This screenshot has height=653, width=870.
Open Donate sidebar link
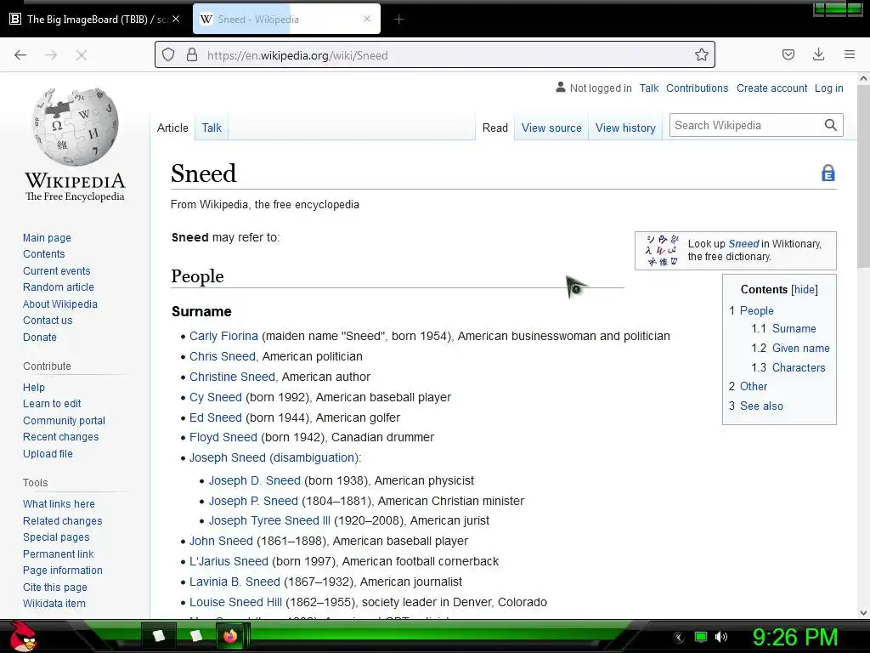point(39,337)
